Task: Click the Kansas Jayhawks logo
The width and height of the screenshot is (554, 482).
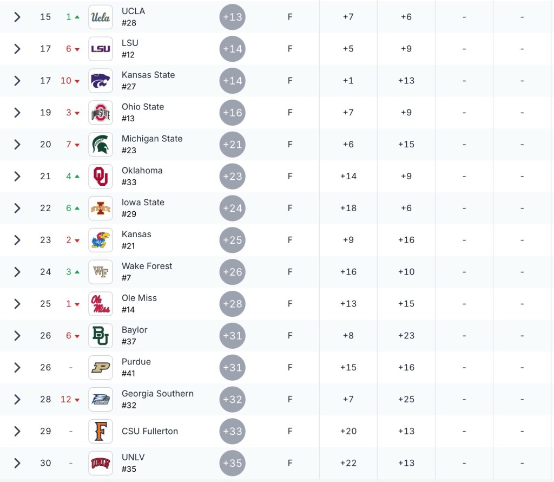Action: click(x=101, y=240)
